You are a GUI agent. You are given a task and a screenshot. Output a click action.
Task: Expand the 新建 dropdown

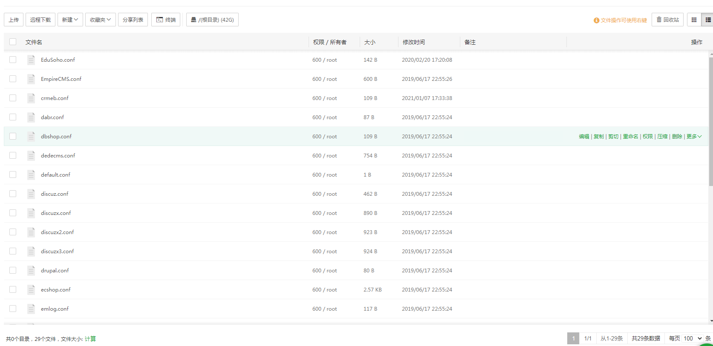click(x=70, y=20)
